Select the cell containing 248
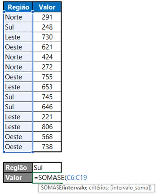Viewport: 158px width, 194px height. (x=47, y=27)
